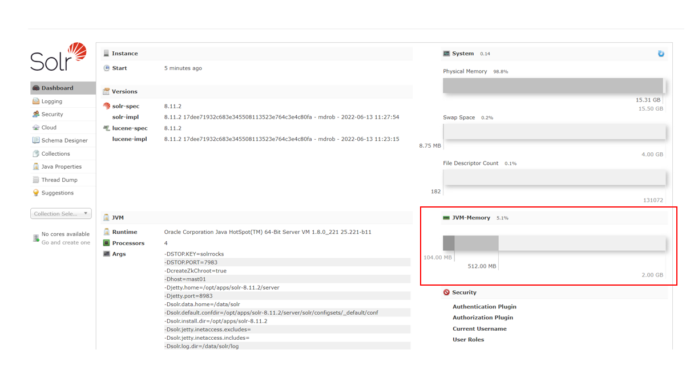Click the Java Properties icon
The width and height of the screenshot is (686, 374).
tap(36, 166)
